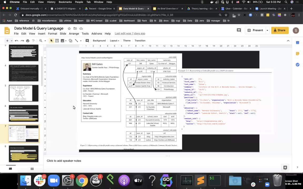Viewport: 303px width, 189px height.
Task: View last edit was 7 days ago history
Action: tap(130, 34)
